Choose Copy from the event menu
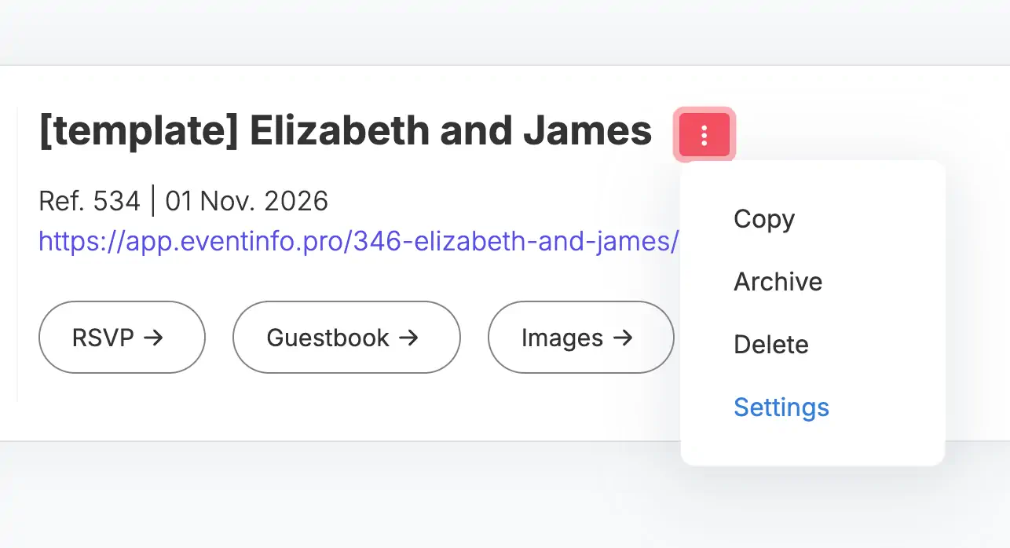 764,219
